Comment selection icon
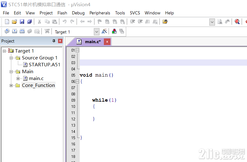The width and height of the screenshot is (247, 162). tap(148, 22)
